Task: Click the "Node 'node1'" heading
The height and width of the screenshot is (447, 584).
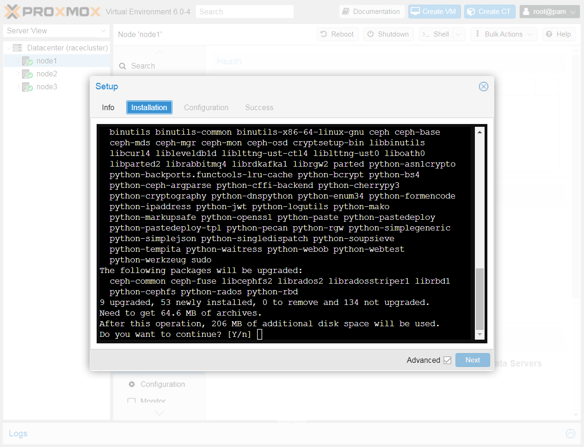Action: coord(140,34)
